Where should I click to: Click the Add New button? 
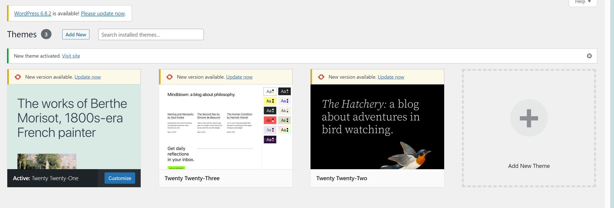[x=76, y=35]
